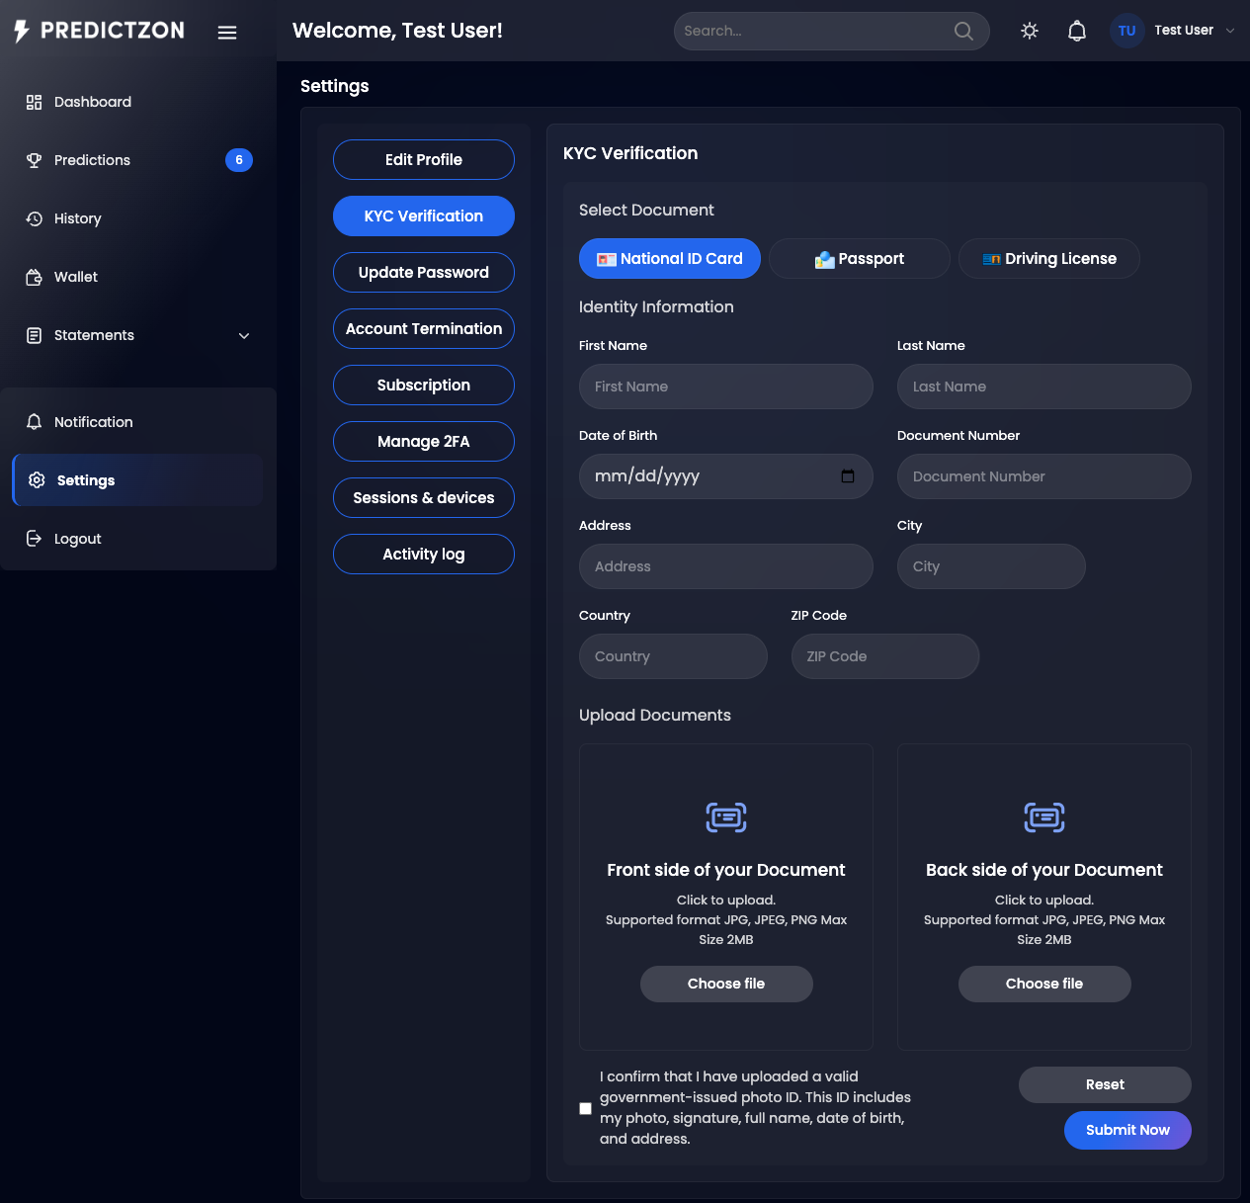The height and width of the screenshot is (1203, 1250).
Task: Click the History clock icon
Action: pos(34,218)
